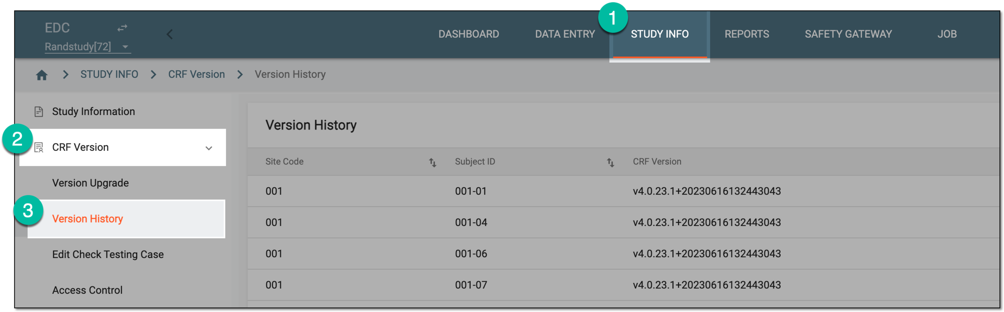Screen dimensions: 1004x312
Task: Click the CRF Version column header
Action: click(657, 162)
